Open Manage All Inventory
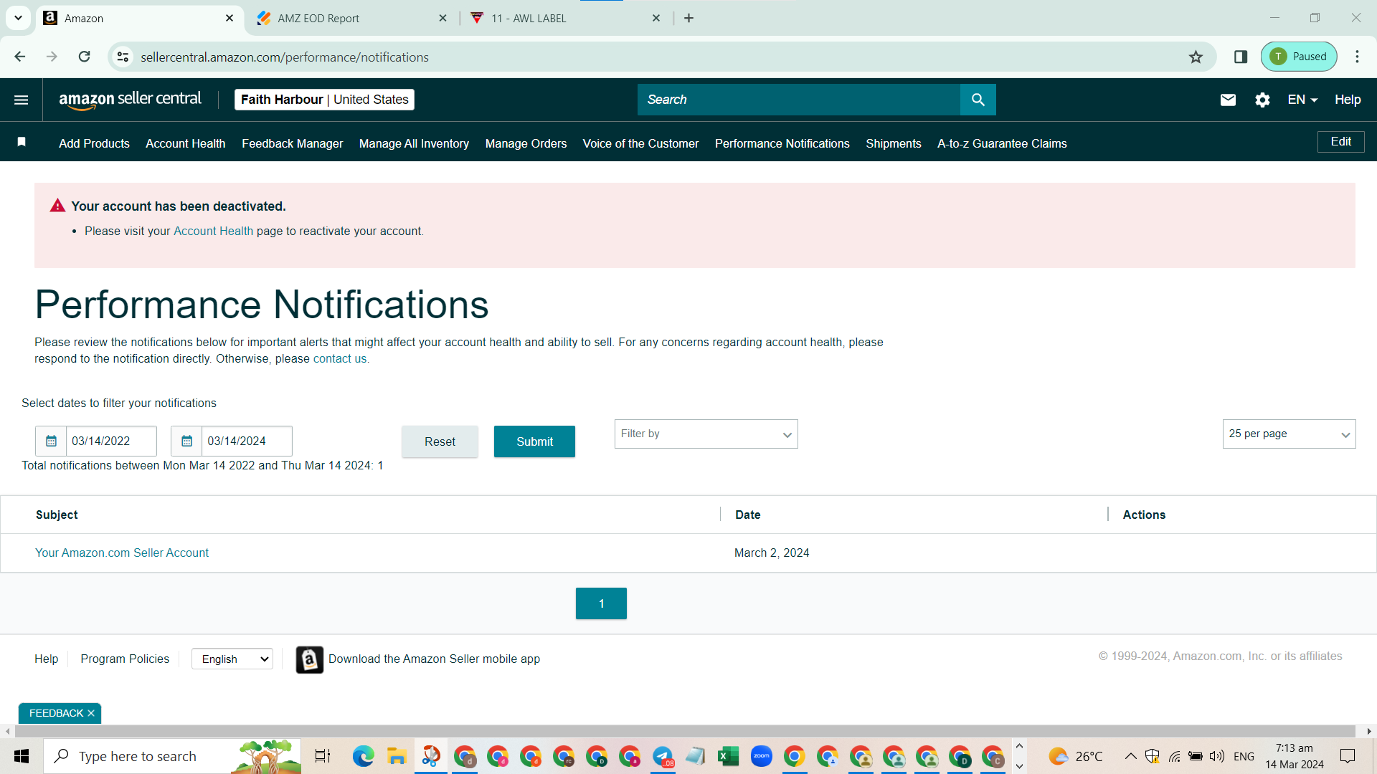Screen dimensions: 1377x774 tap(414, 143)
